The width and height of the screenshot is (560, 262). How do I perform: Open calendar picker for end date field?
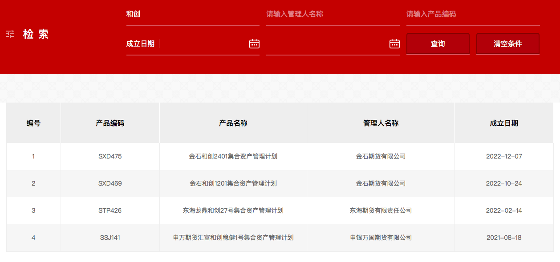click(394, 44)
